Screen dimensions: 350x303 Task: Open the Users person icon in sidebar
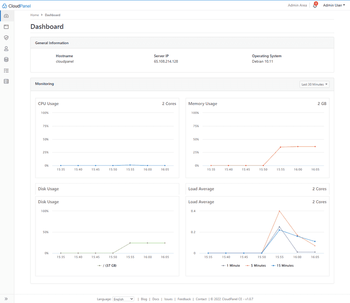point(6,49)
